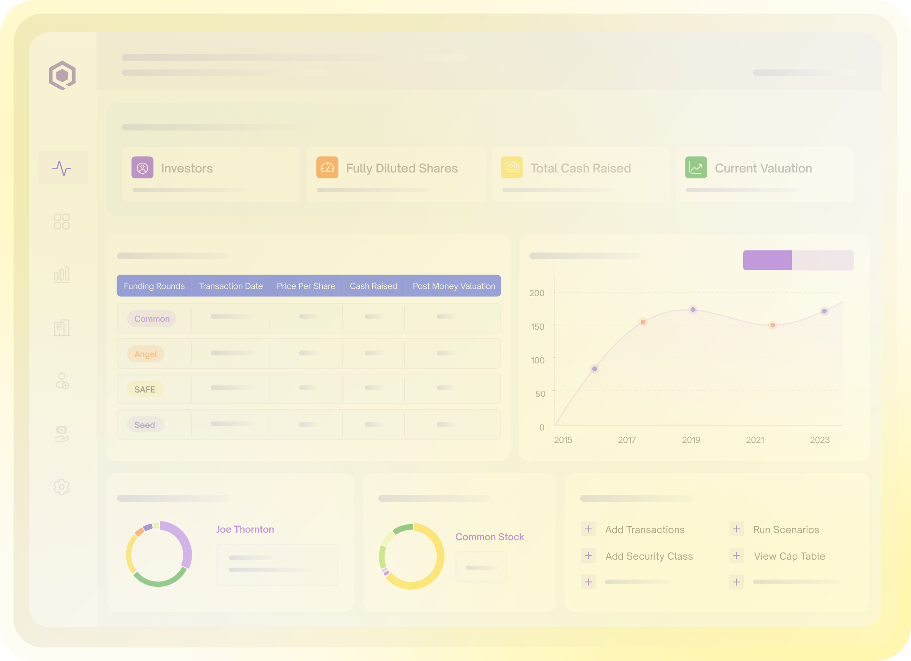Open the add-user person sidebar icon
Viewport: 911px width, 661px height.
click(62, 381)
